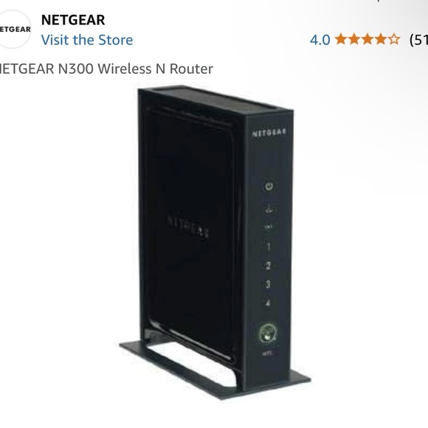
Task: Open the review count in parentheses
Action: tap(418, 40)
